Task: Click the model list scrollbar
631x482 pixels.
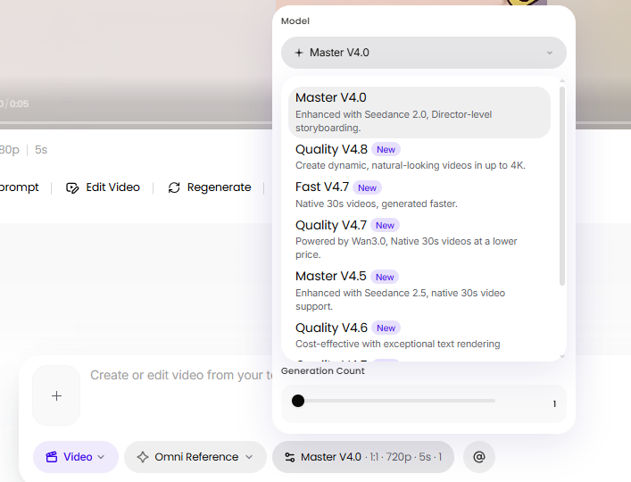Action: 562,187
